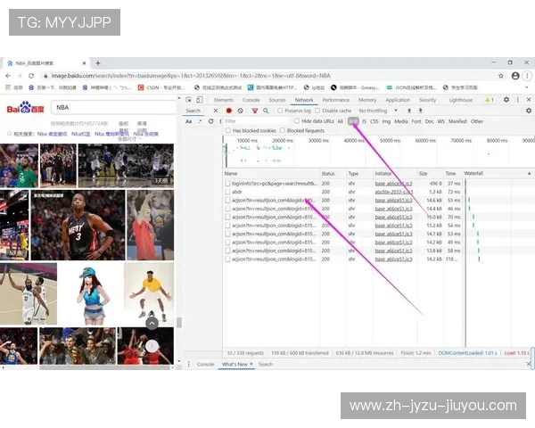The height and width of the screenshot is (428, 535).
Task: Switch to the Application tab
Action: (x=398, y=100)
